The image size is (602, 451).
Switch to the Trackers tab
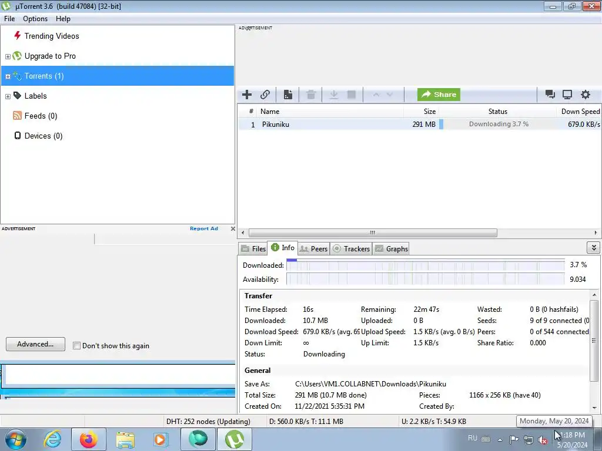click(x=351, y=248)
